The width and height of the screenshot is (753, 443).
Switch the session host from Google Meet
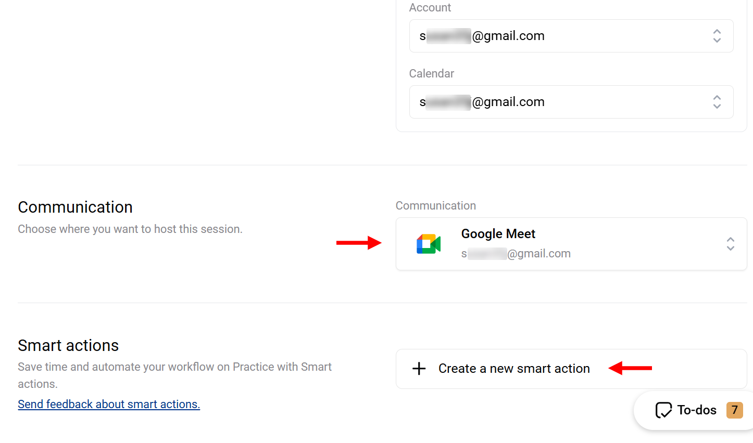click(x=730, y=243)
